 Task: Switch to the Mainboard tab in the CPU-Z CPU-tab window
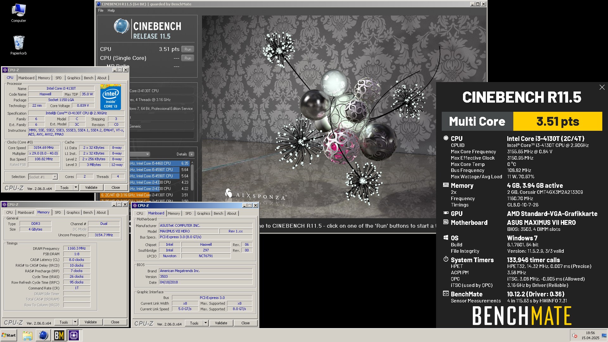click(x=26, y=78)
